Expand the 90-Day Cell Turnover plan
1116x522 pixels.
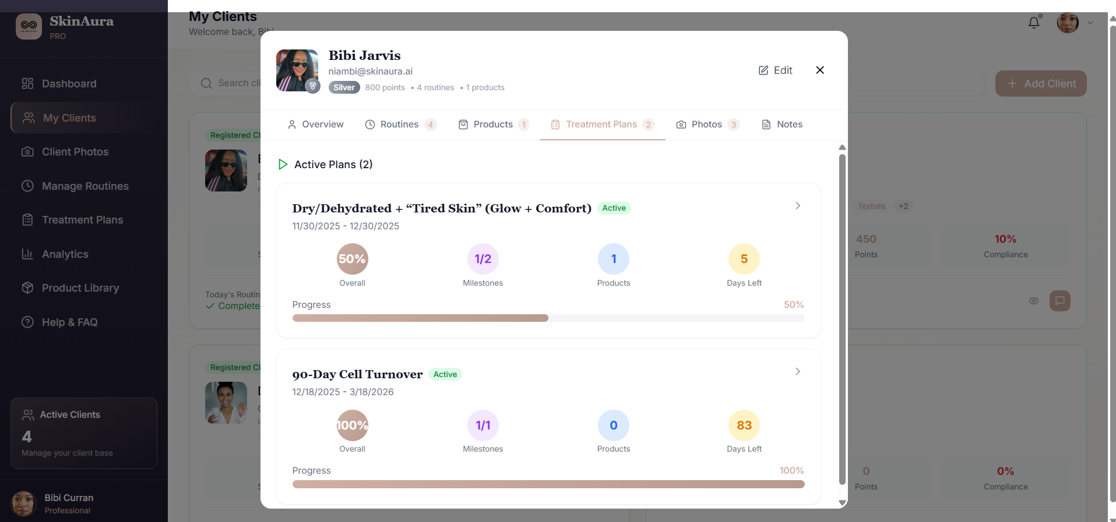797,372
